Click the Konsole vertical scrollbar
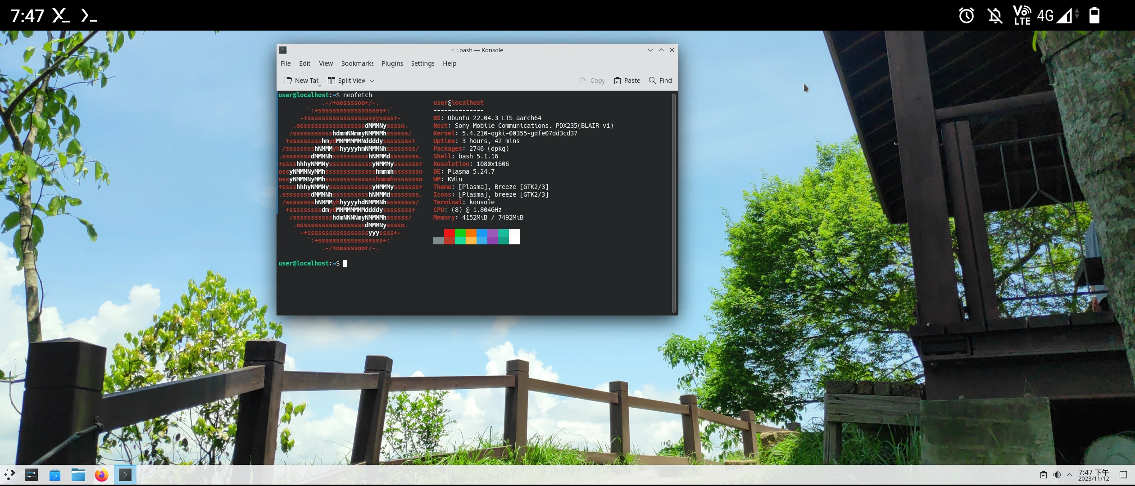This screenshot has height=486, width=1135. pos(673,202)
